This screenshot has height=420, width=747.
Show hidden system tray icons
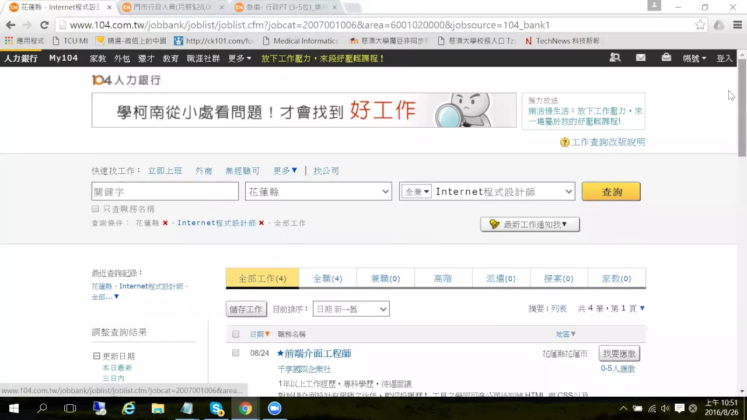[x=623, y=408]
